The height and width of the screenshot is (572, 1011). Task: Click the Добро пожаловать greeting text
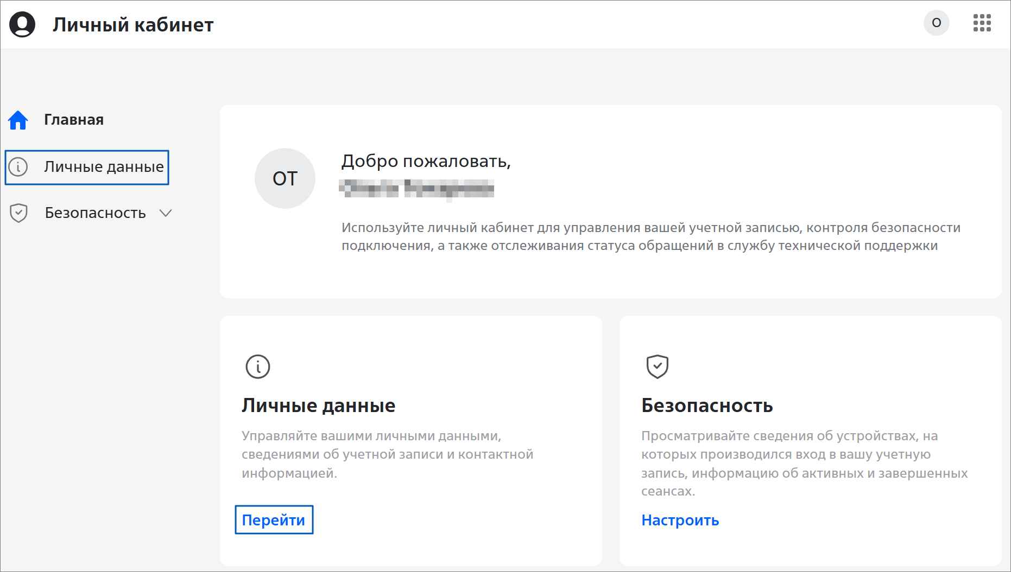426,161
